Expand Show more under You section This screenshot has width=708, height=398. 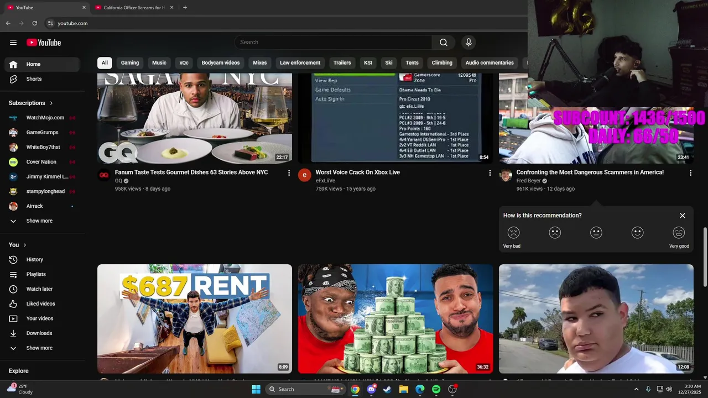(43, 348)
